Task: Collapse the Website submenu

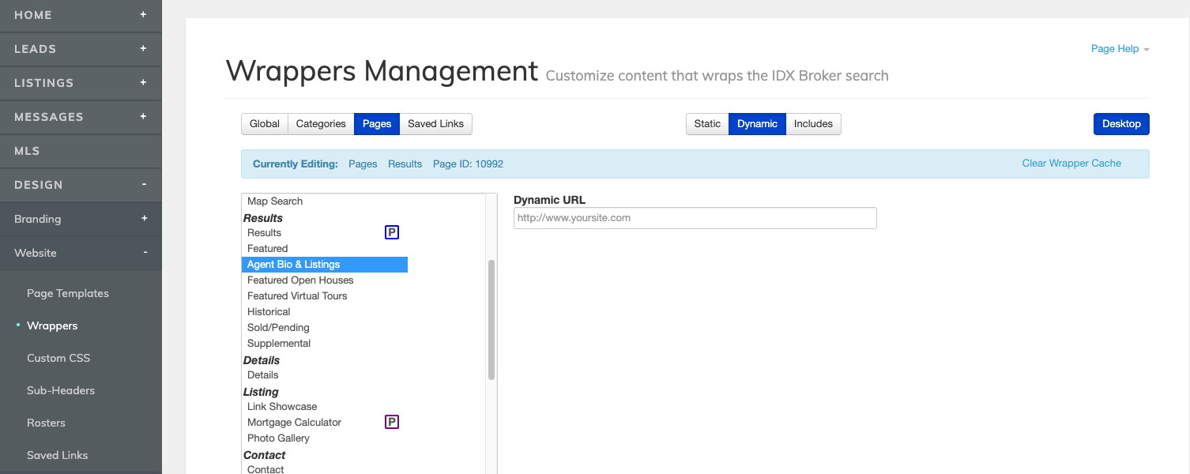Action: tap(145, 253)
